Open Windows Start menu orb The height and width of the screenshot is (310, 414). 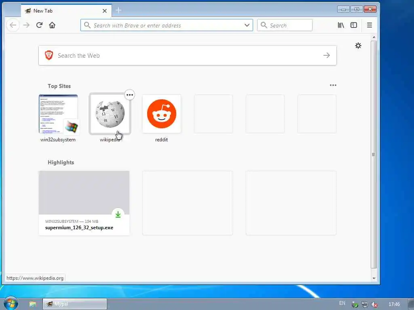(11, 304)
